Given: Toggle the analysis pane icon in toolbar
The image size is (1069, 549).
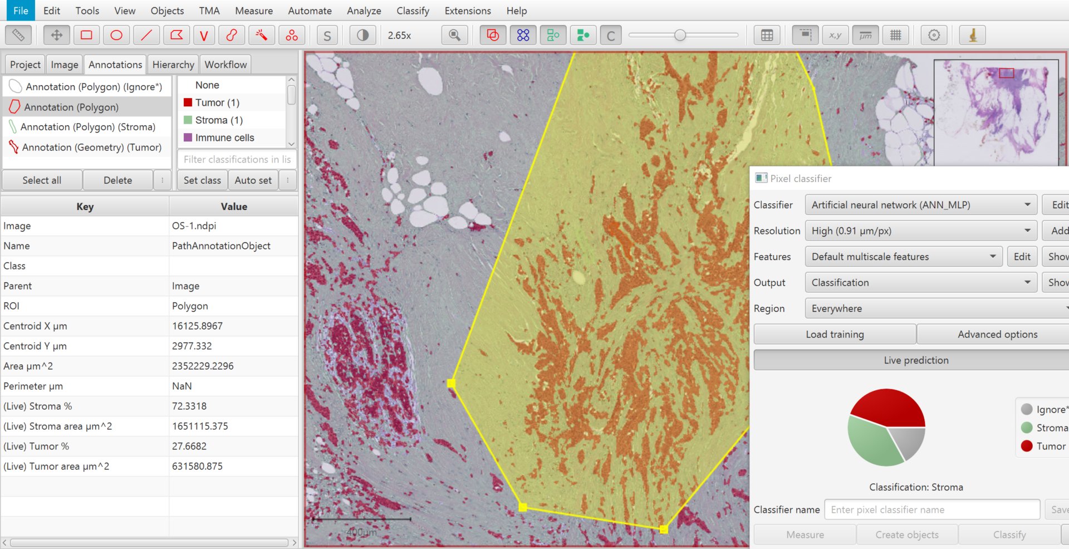Looking at the screenshot, I should (x=18, y=35).
